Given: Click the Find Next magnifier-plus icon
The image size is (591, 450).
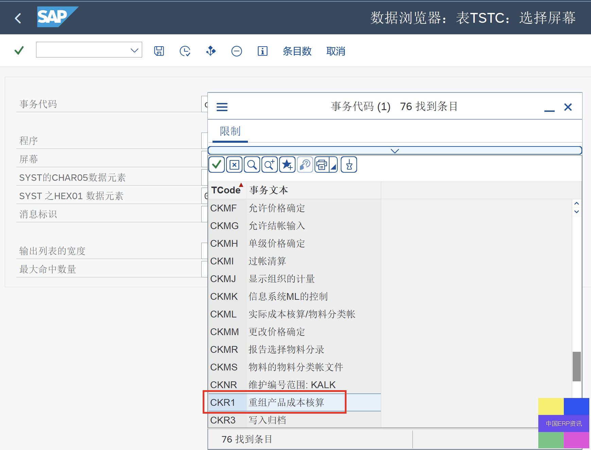Looking at the screenshot, I should tap(270, 165).
